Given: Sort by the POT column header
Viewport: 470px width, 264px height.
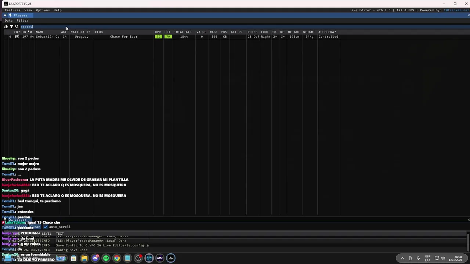Looking at the screenshot, I should point(167,32).
